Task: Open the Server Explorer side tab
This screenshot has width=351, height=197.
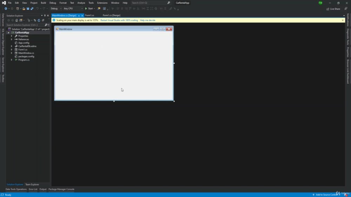Action: (3, 65)
